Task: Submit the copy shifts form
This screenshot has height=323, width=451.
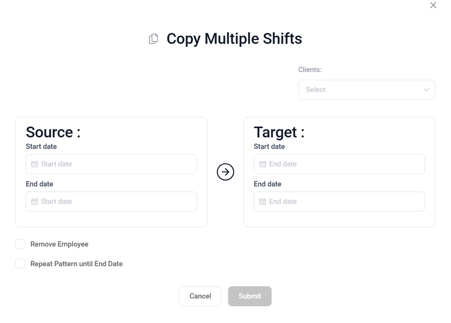Action: point(250,296)
